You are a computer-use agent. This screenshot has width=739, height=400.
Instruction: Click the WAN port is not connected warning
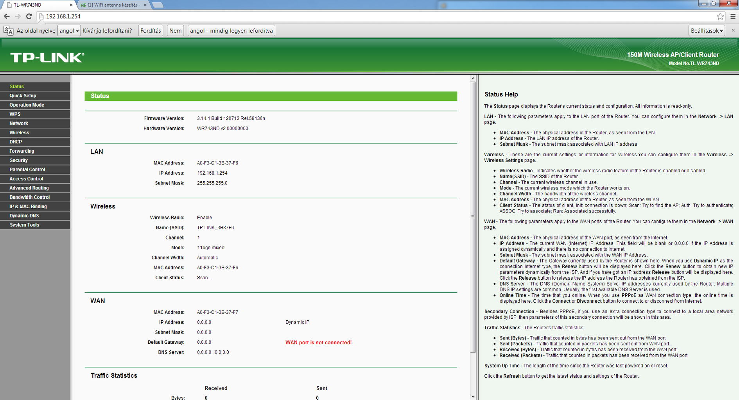(x=319, y=343)
